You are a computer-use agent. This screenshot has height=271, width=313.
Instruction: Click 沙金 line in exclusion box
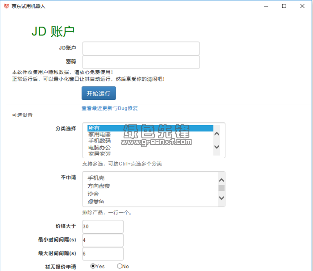(93, 194)
